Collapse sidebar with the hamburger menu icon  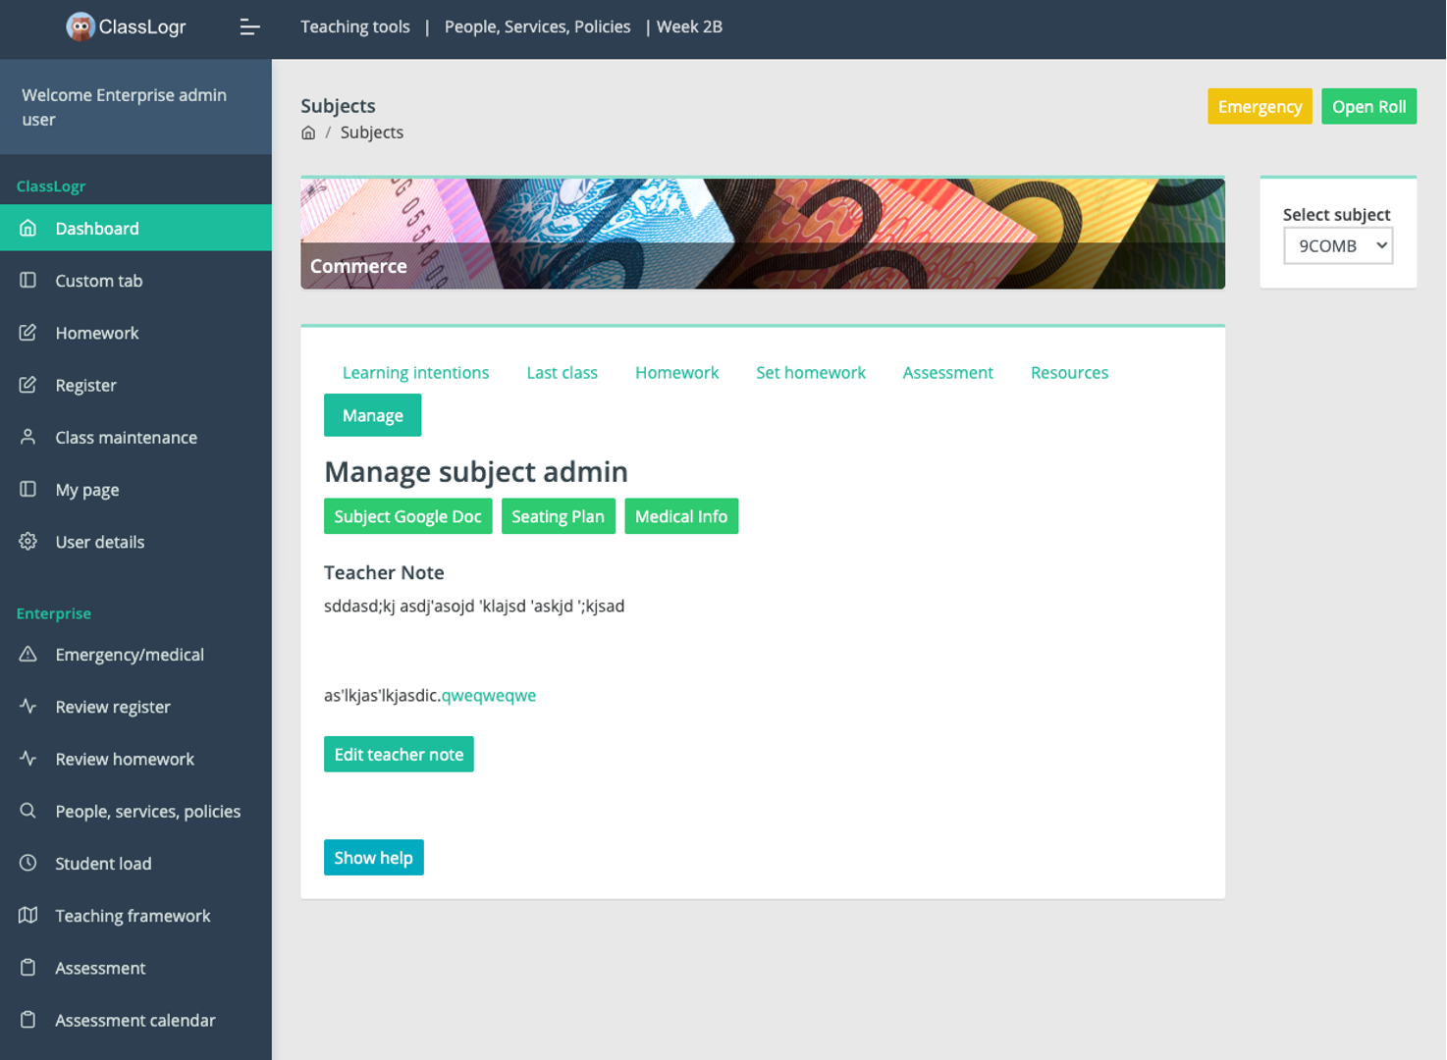[x=249, y=27]
